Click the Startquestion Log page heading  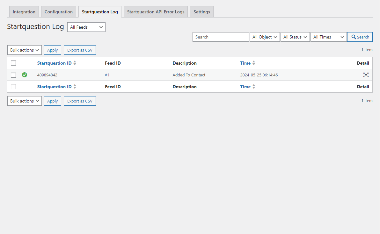(x=35, y=26)
